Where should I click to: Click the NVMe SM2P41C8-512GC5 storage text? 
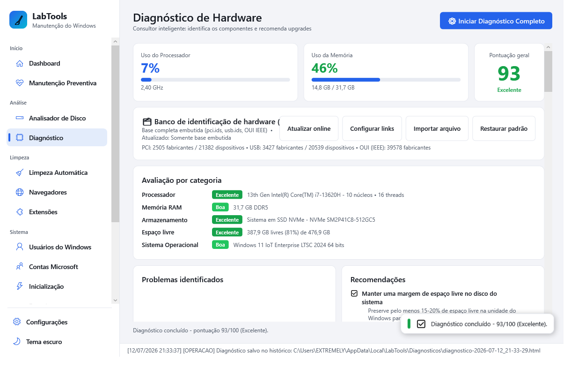click(x=311, y=220)
